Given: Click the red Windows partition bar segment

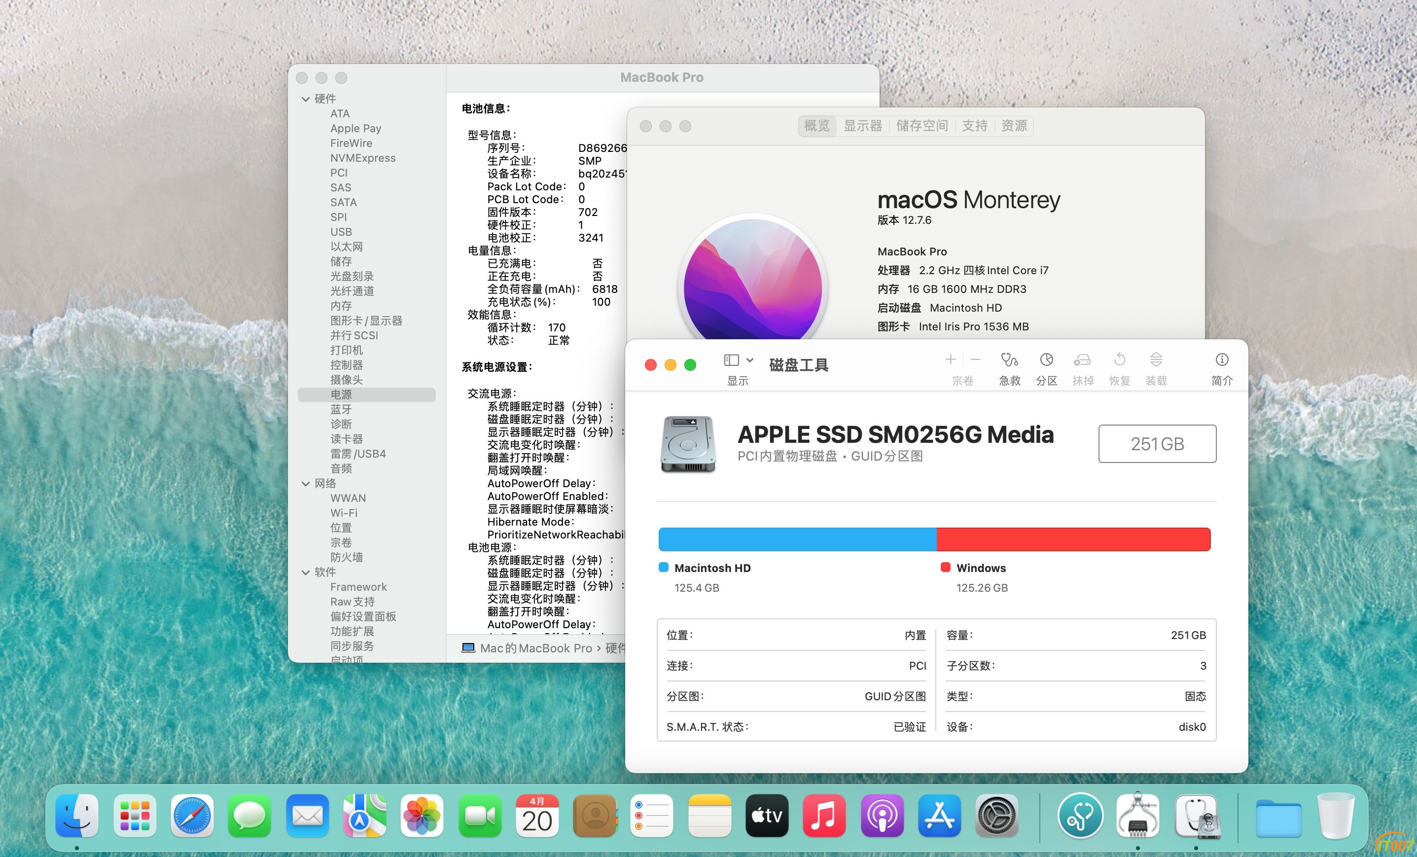Looking at the screenshot, I should tap(1073, 539).
